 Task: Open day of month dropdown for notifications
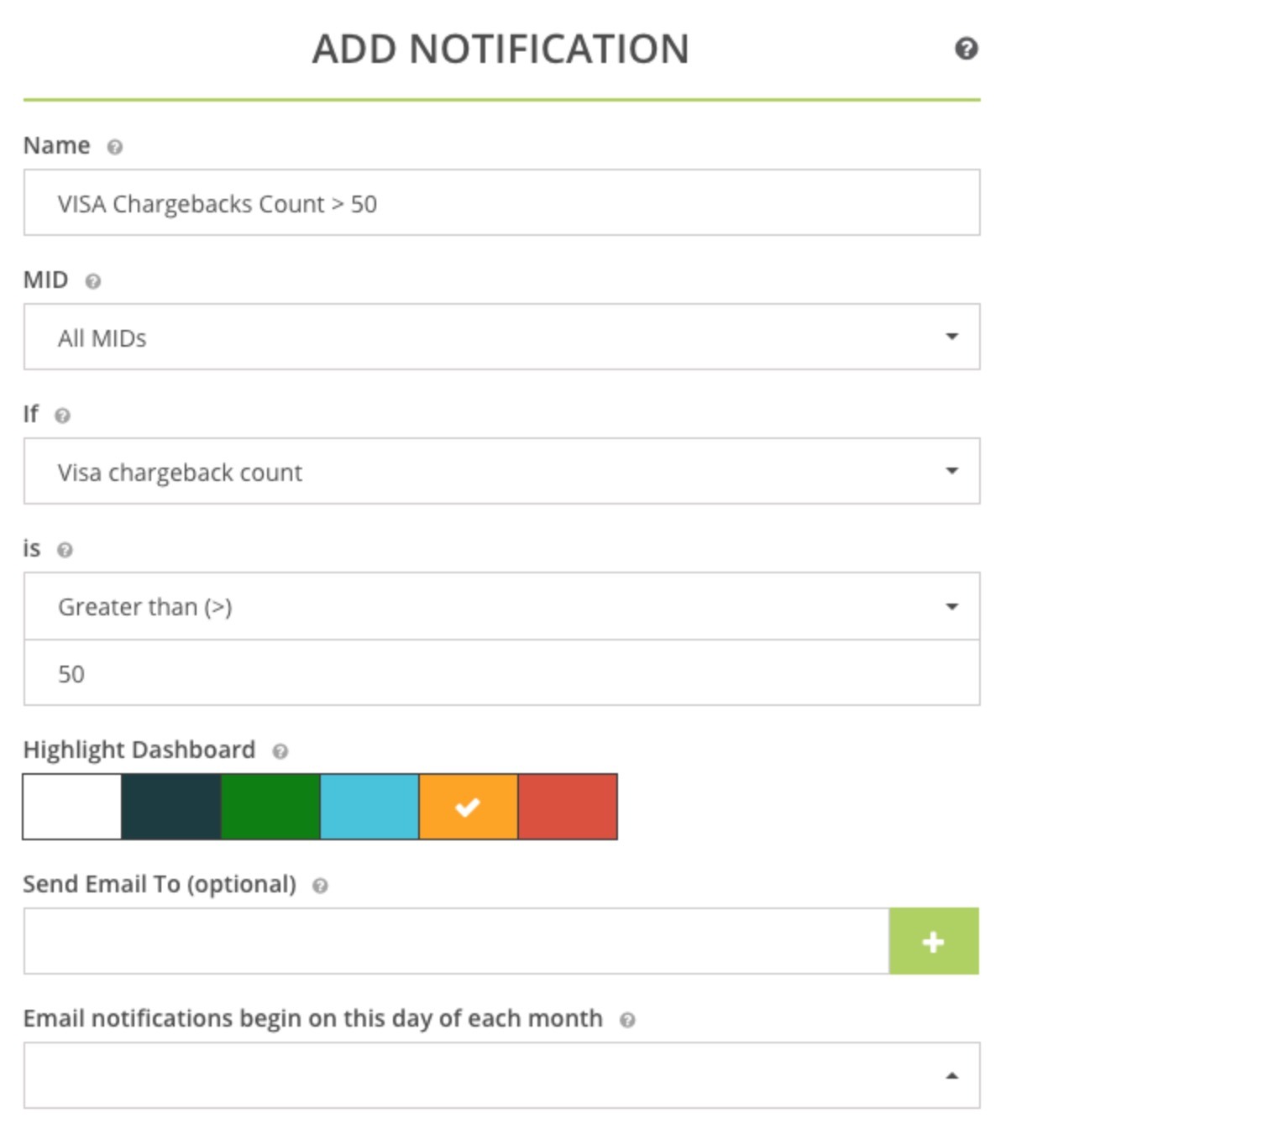point(501,1075)
